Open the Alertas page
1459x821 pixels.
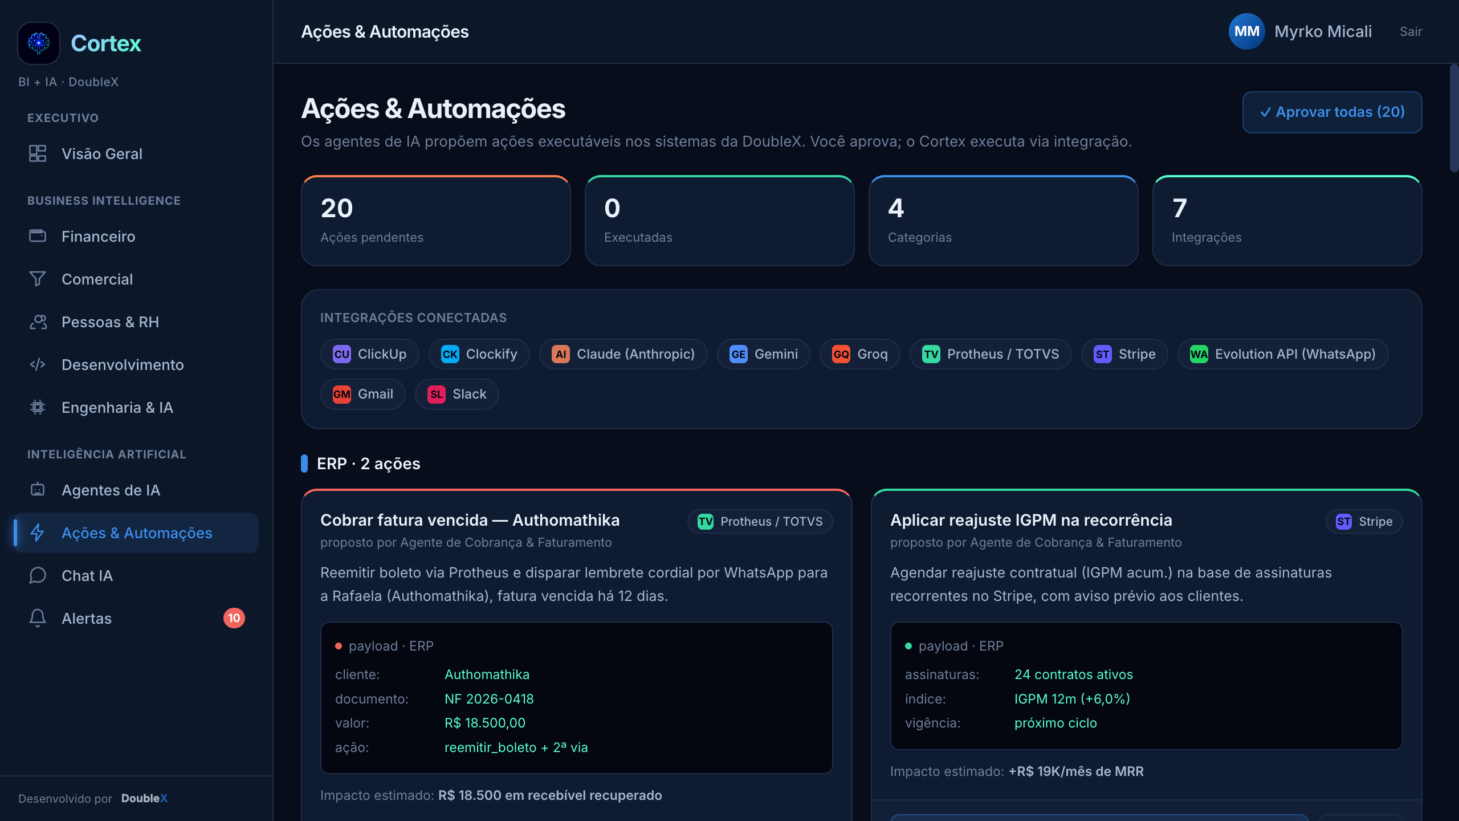[136, 618]
